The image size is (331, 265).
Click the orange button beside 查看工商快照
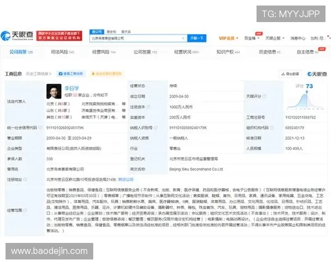point(107,74)
